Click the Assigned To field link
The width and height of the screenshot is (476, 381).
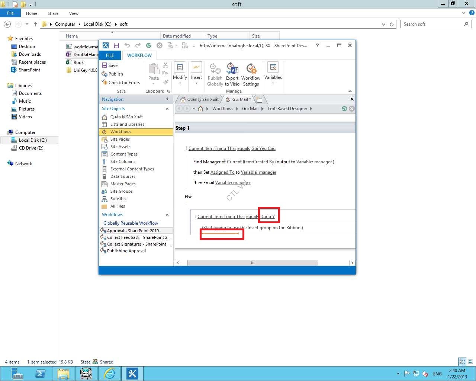pos(222,172)
